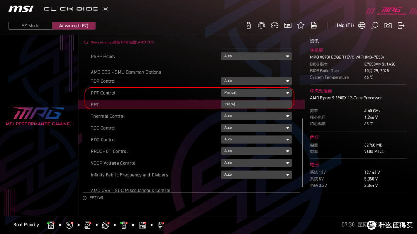
Task: Click the info icon beside PPT [W]
Action: coord(85,198)
